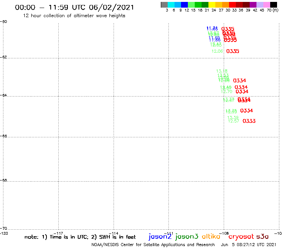This screenshot has height=248, width=282.
Task: Select the cyan swatch in the wave-height legend
Action: point(171,5)
